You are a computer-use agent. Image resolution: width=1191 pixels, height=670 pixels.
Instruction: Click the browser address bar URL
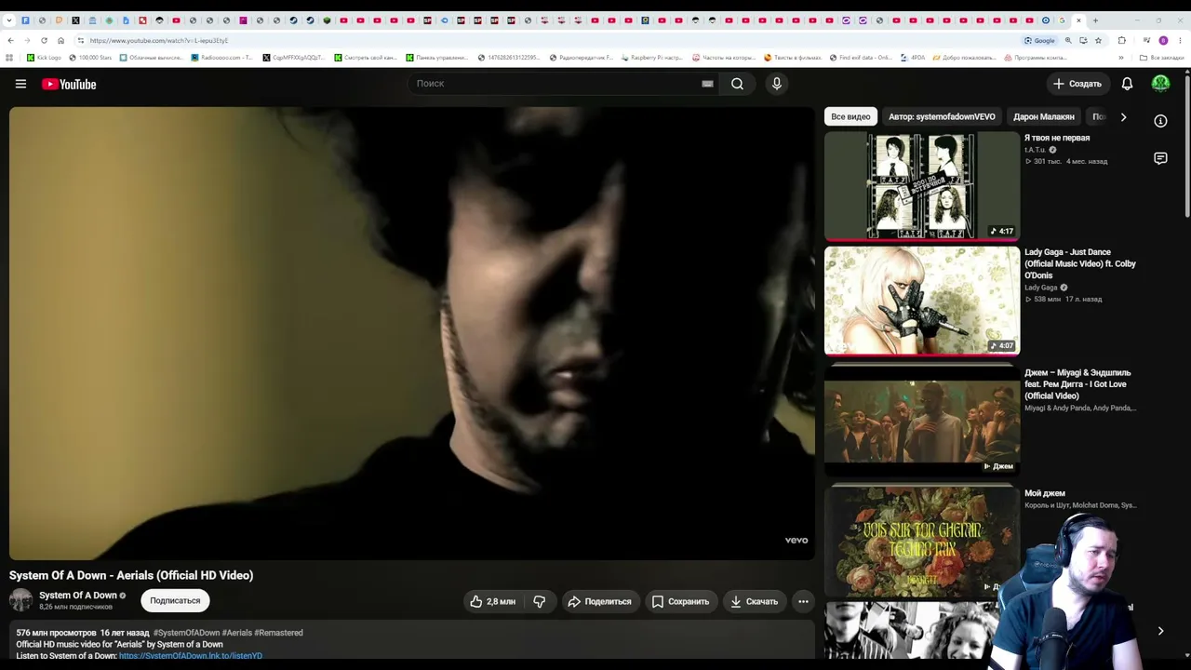point(159,40)
